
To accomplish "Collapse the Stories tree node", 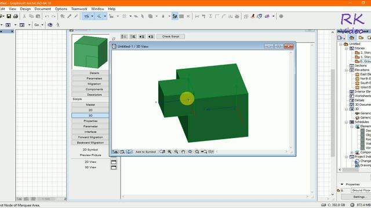I will (x=347, y=49).
